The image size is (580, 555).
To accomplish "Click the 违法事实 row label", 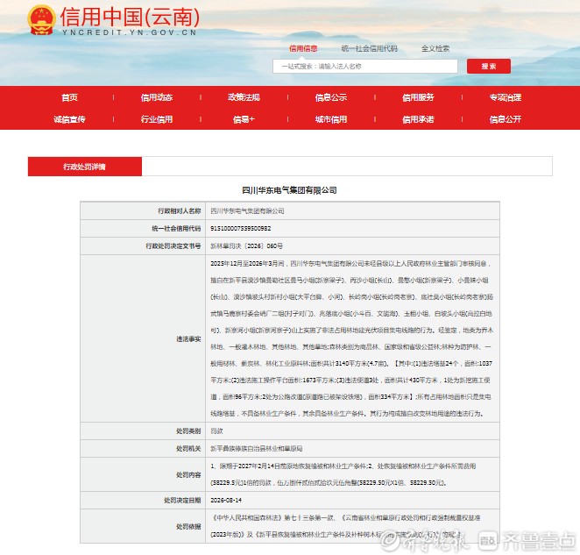I will pyautogui.click(x=188, y=338).
